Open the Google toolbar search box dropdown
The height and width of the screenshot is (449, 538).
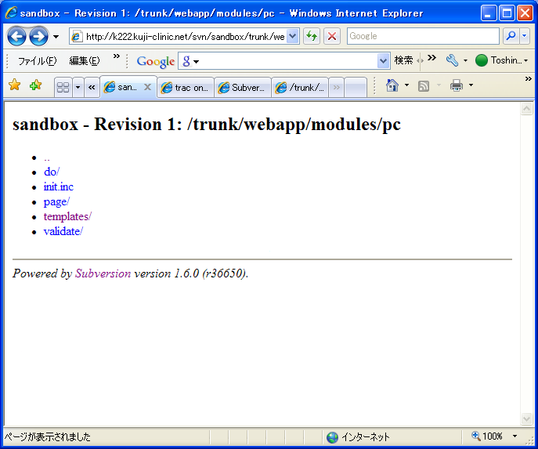(x=383, y=61)
